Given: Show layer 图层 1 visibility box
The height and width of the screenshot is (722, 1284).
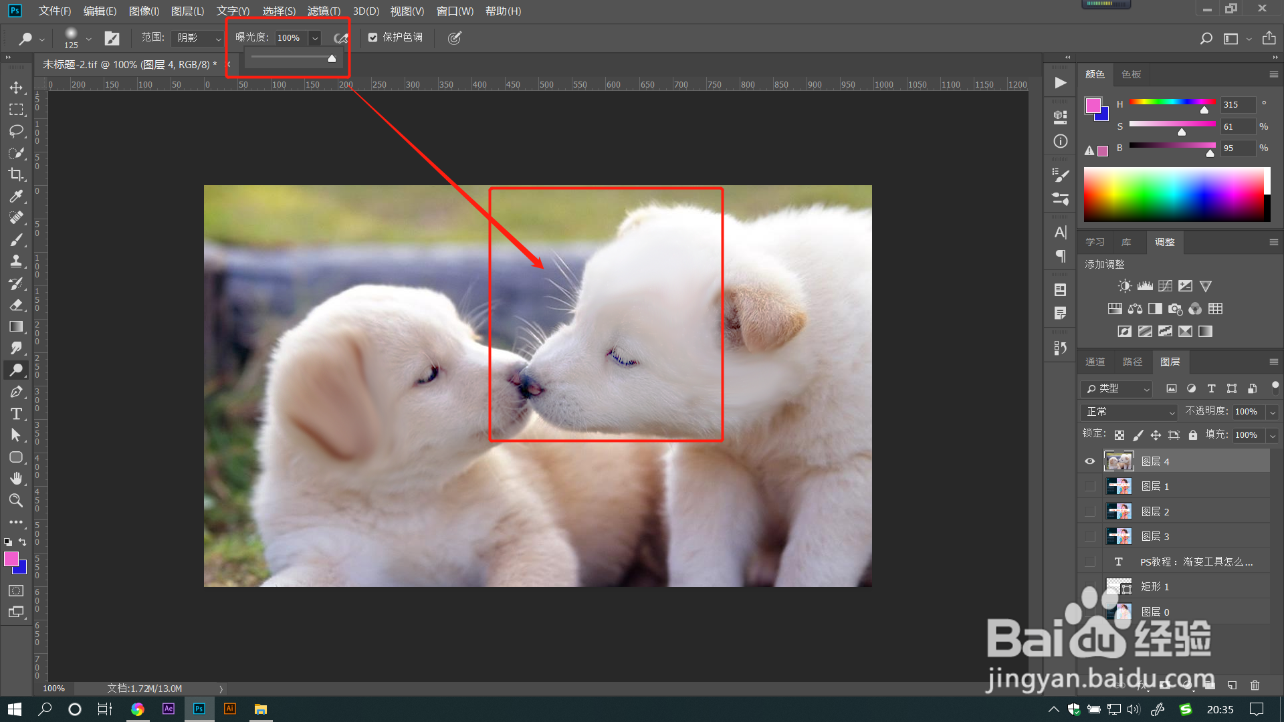Looking at the screenshot, I should [x=1090, y=487].
